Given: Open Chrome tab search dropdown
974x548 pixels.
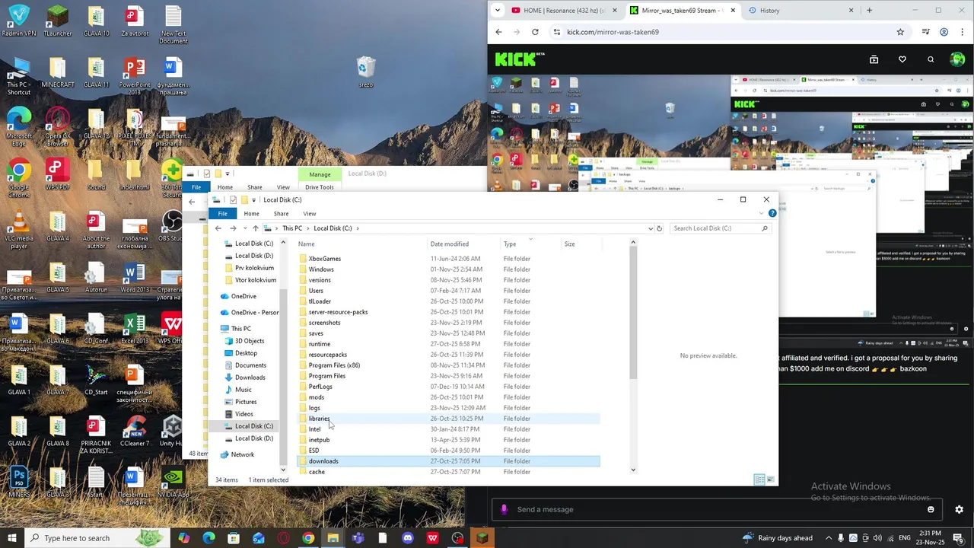Looking at the screenshot, I should [x=497, y=11].
